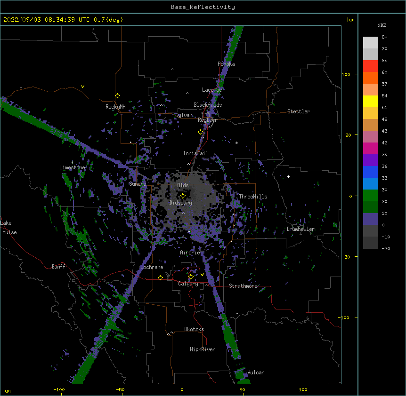Click the yellow V marker northwest of RockyMH
406x396 pixels.
pyautogui.click(x=82, y=87)
